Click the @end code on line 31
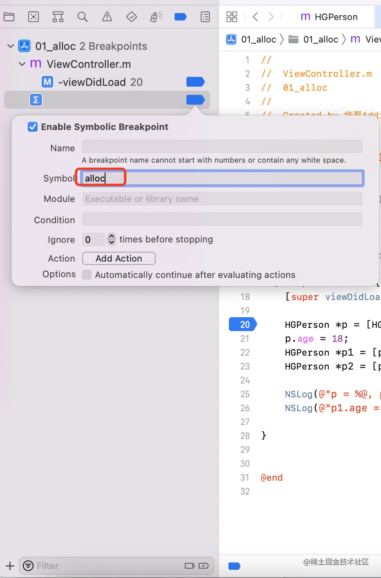Viewport: 381px width, 578px height. pyautogui.click(x=272, y=477)
